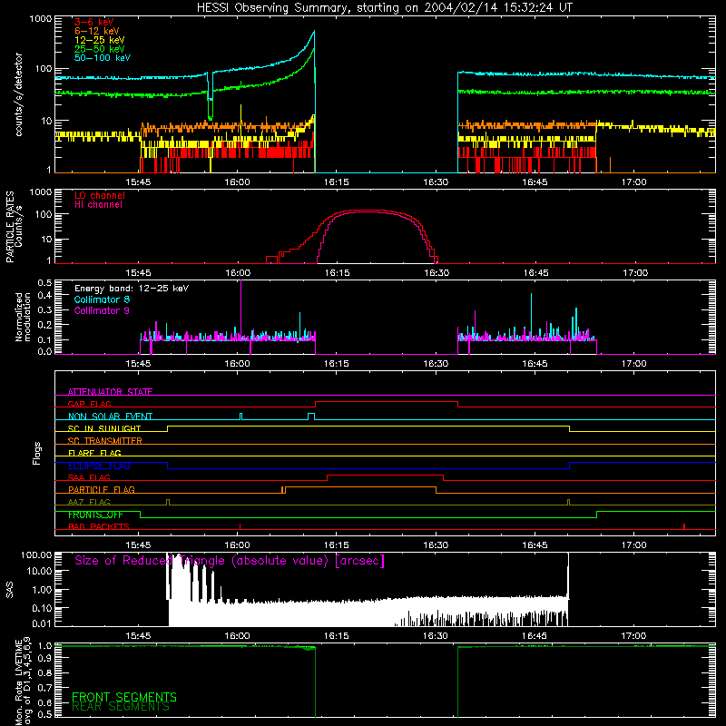Click the 'Energy band: 12-25 keV' label

point(131,289)
